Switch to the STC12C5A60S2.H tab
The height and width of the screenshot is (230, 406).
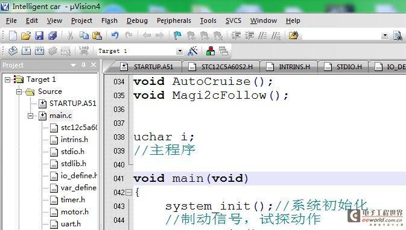[221, 67]
